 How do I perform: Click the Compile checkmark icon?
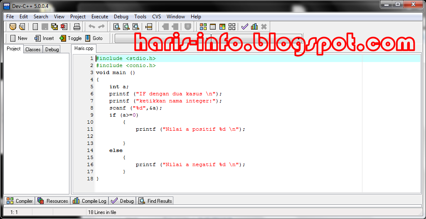point(245,27)
